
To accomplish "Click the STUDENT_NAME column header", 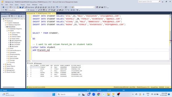I will 45,65.
